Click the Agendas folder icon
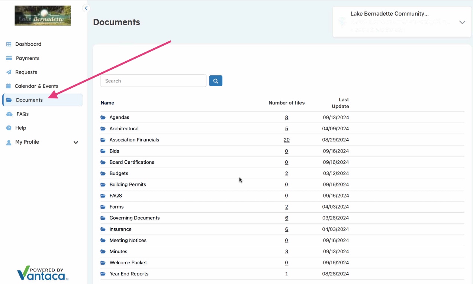 (103, 117)
